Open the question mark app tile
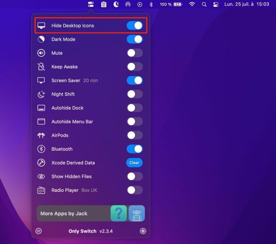This screenshot has width=276, height=244. [x=119, y=213]
